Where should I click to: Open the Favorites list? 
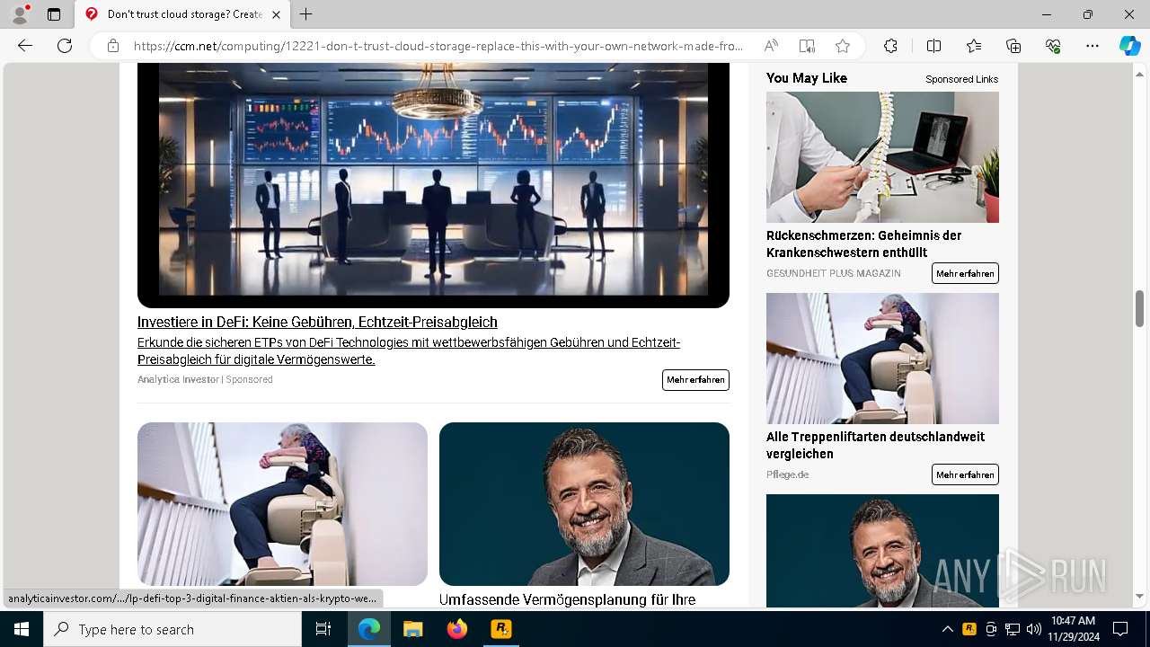pos(974,46)
